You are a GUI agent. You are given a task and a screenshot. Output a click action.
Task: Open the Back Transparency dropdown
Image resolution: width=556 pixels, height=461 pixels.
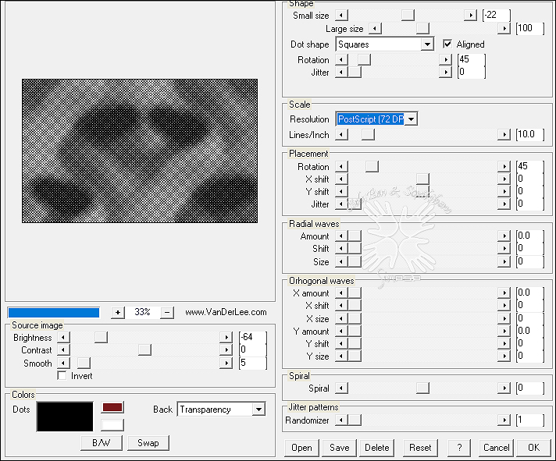(258, 410)
